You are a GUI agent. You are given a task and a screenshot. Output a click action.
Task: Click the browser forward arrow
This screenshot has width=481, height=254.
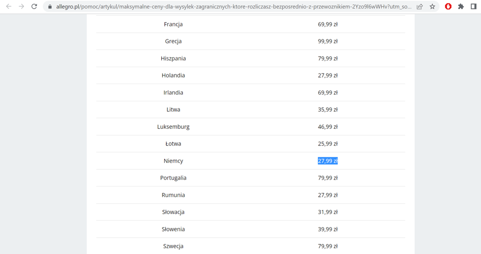click(21, 7)
